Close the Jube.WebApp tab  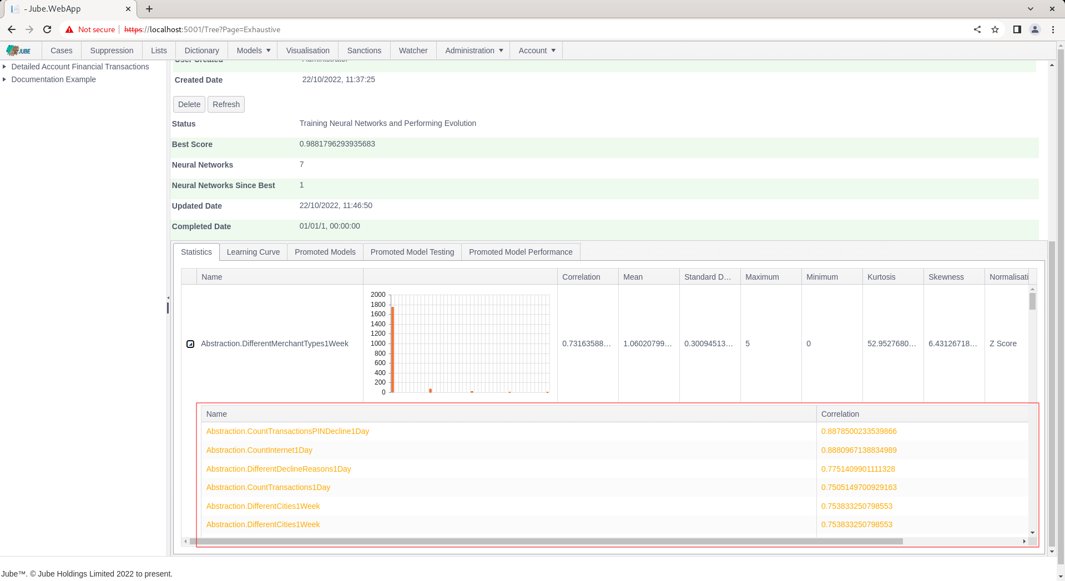(128, 9)
